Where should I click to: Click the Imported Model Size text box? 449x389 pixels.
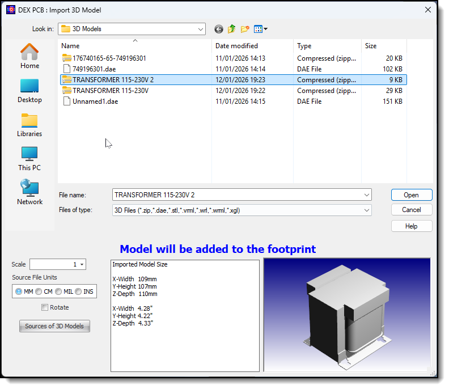pos(185,316)
